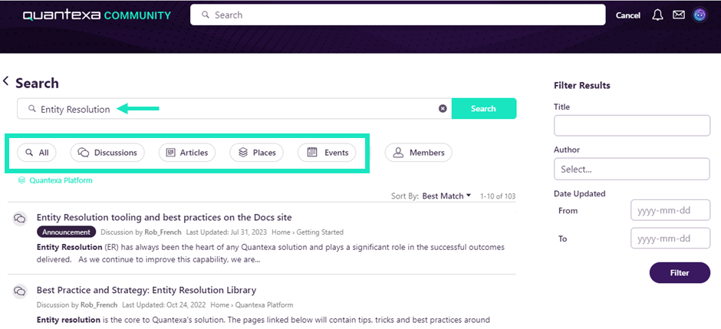Image resolution: width=721 pixels, height=329 pixels.
Task: Follow the Getting Started breadcrumb link
Action: pyautogui.click(x=320, y=232)
